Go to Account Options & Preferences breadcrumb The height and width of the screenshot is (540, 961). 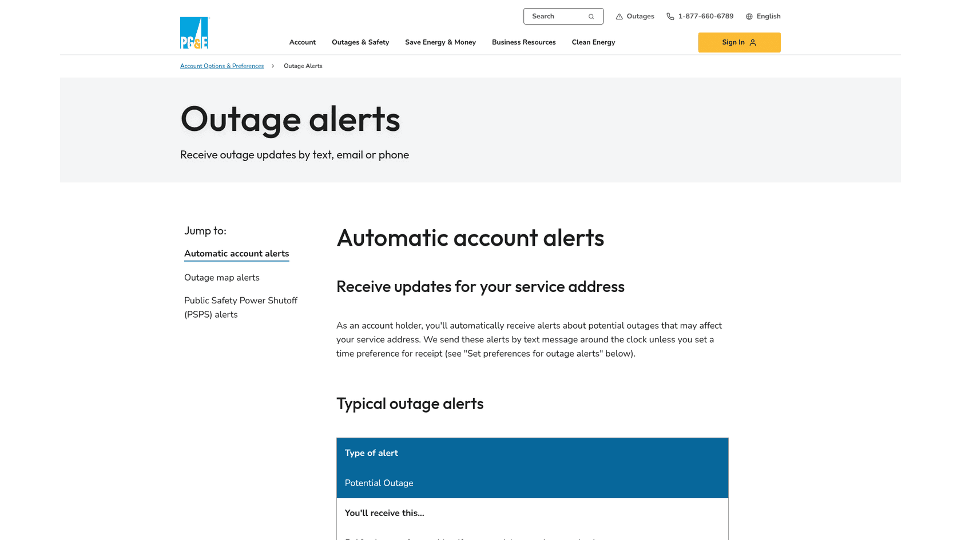pos(222,66)
